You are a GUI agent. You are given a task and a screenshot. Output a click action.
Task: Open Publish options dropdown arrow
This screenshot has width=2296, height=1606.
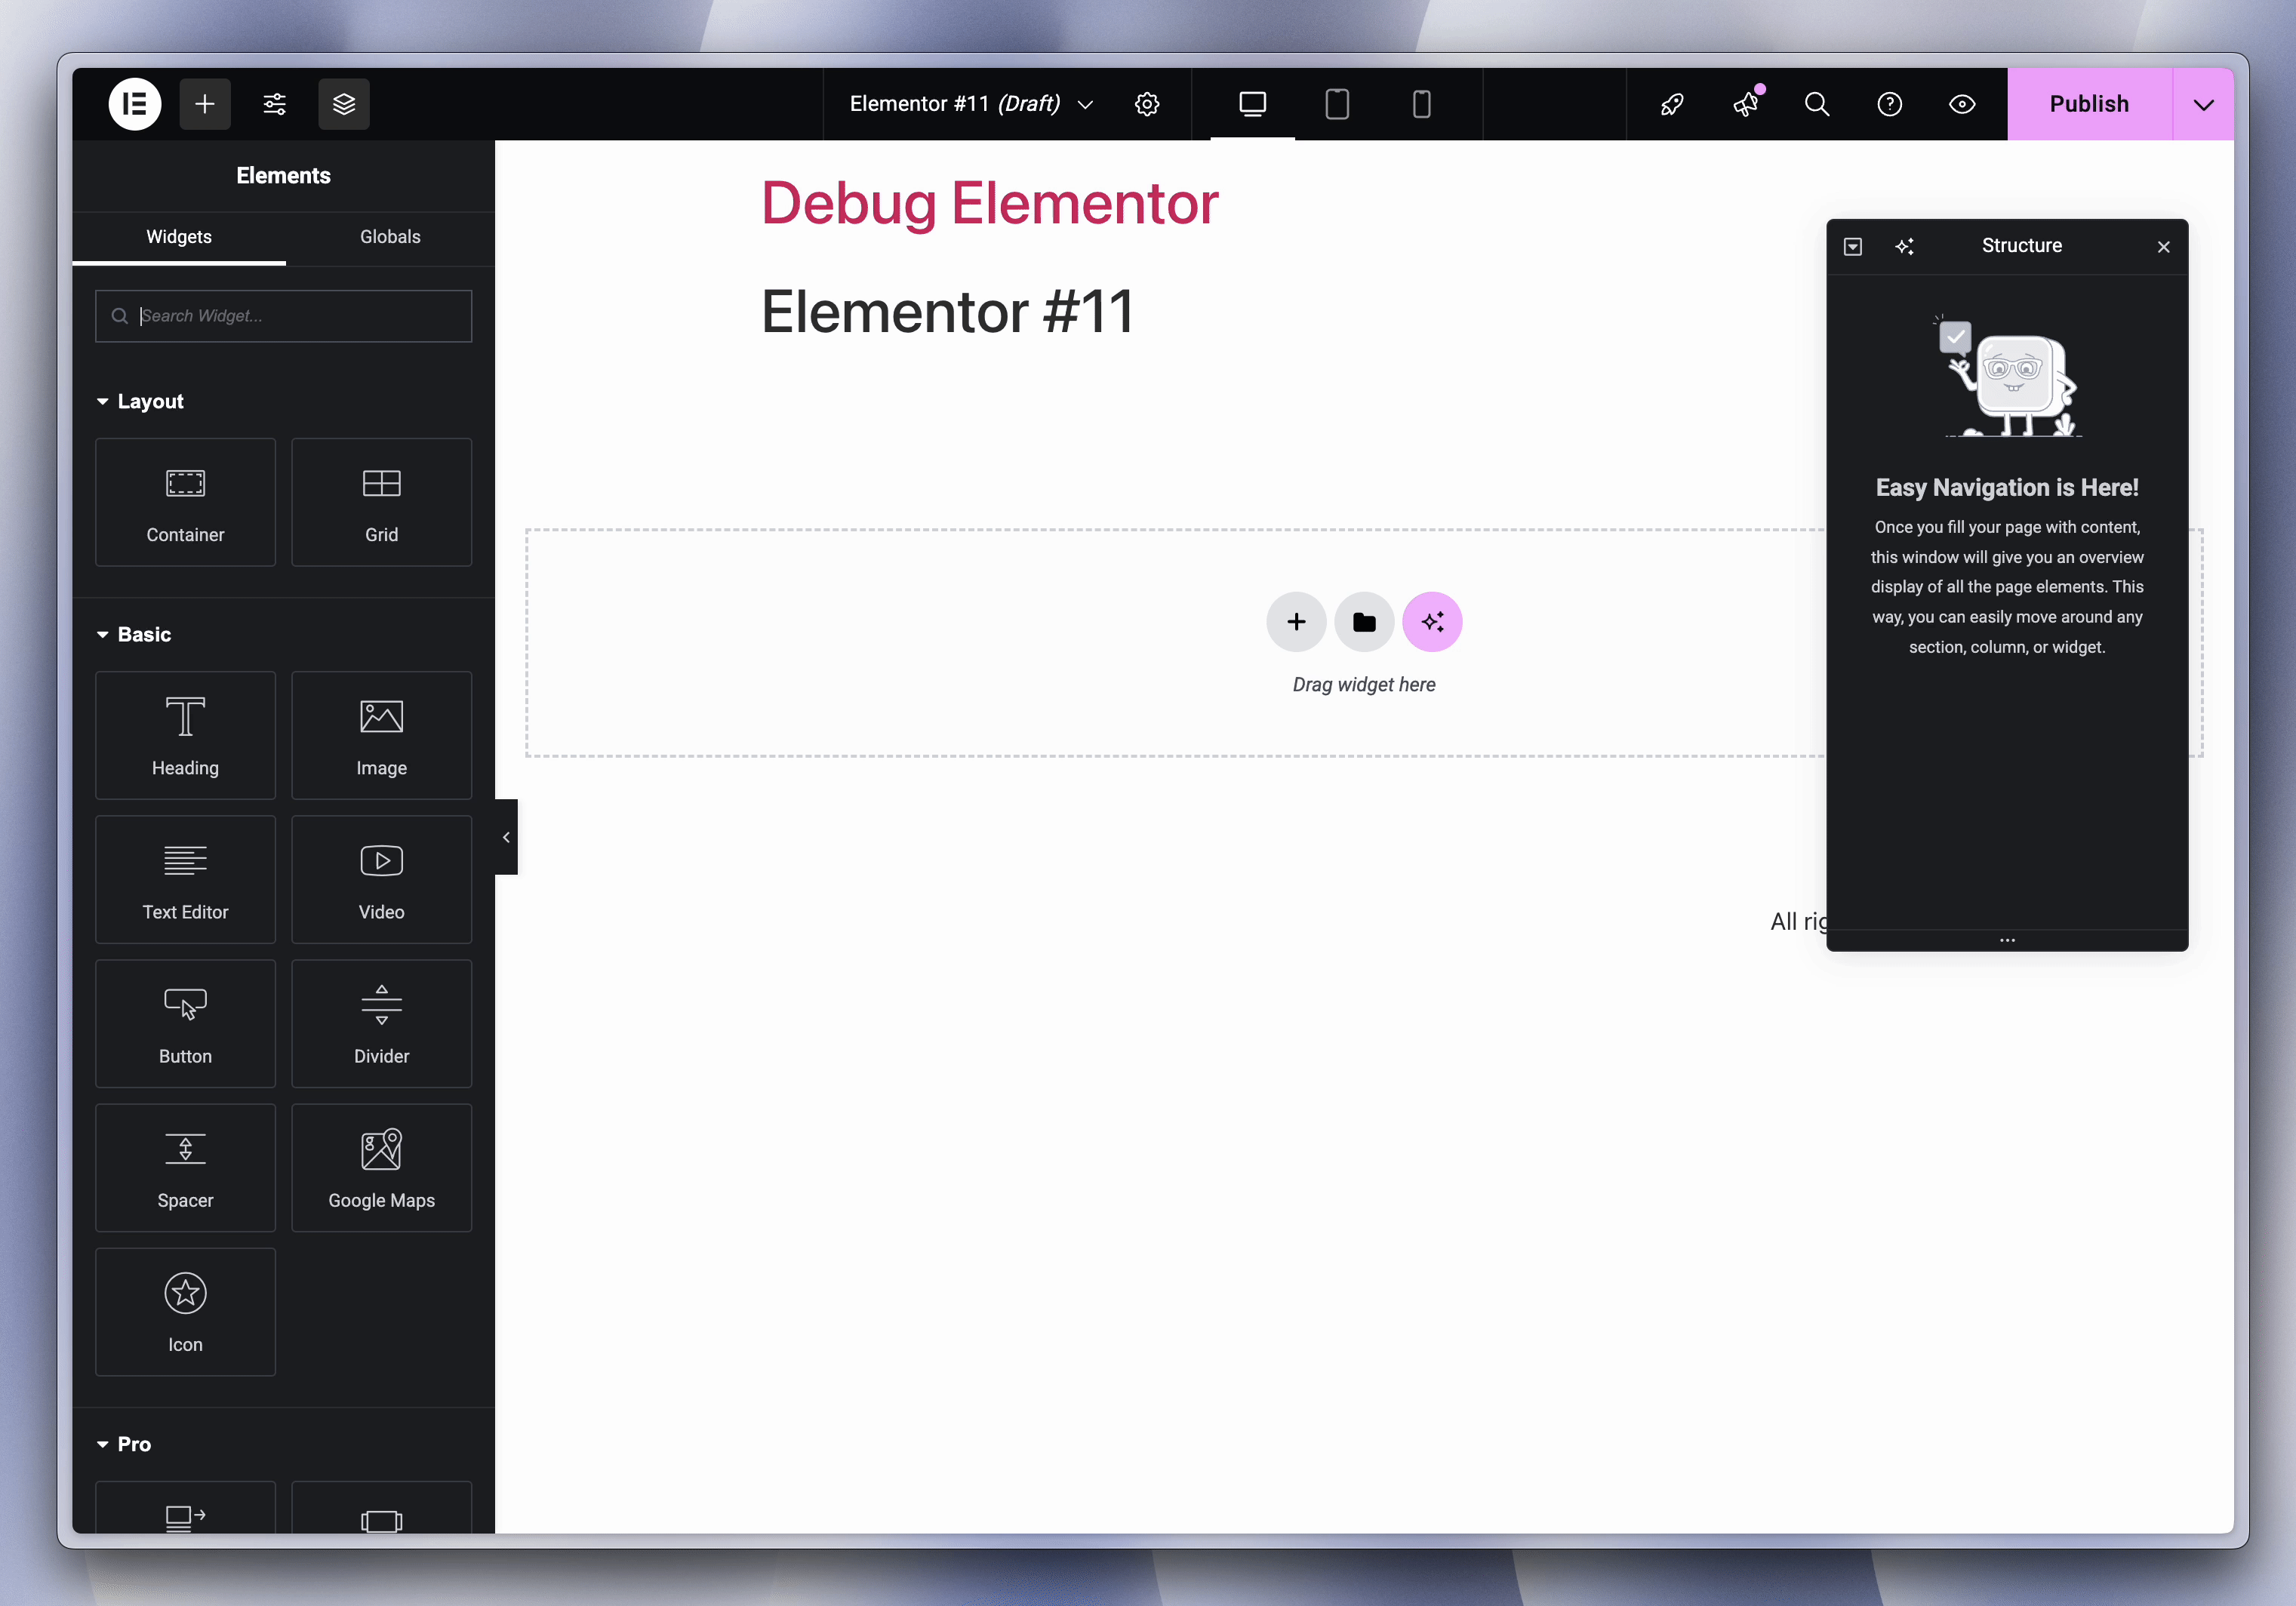tap(2203, 104)
